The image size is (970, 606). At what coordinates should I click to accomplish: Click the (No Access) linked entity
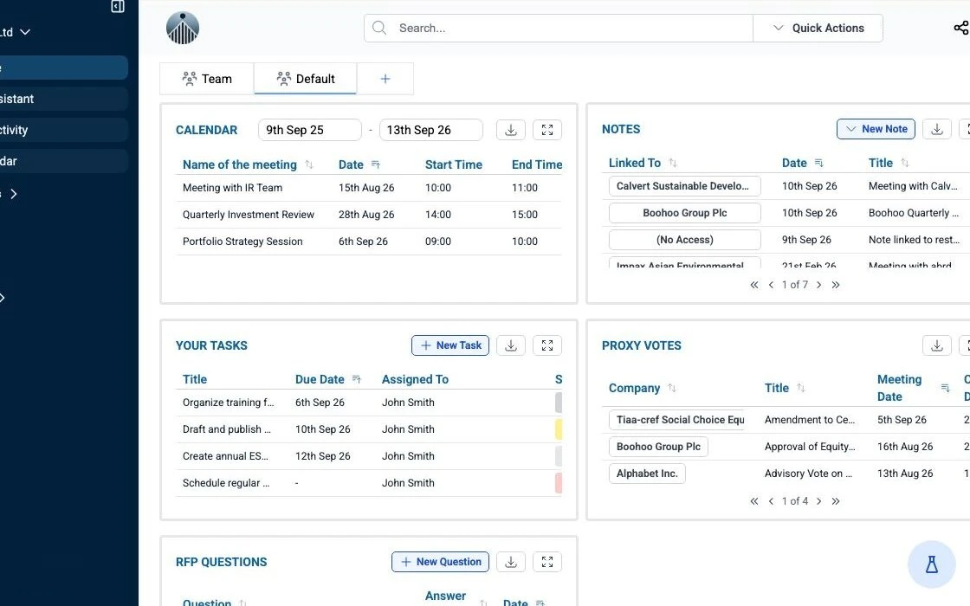point(685,240)
